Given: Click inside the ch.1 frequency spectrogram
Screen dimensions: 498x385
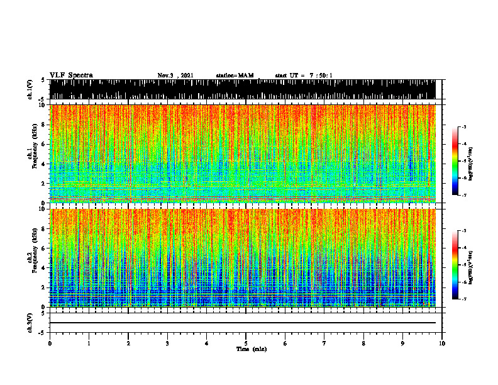Looking at the screenshot, I should click(243, 153).
